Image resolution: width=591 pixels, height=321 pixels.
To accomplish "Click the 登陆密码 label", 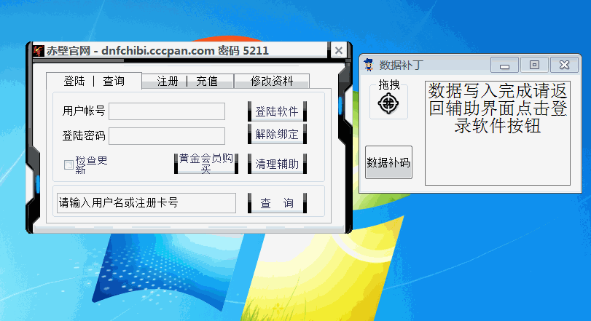I will click(x=84, y=135).
